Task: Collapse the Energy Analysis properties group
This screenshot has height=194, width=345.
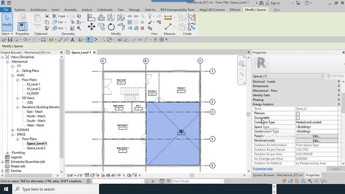Action: (339, 104)
